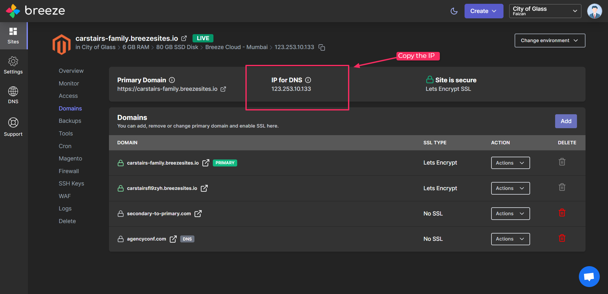The image size is (608, 294).
Task: Click the DOMAIN column header
Action: [127, 143]
